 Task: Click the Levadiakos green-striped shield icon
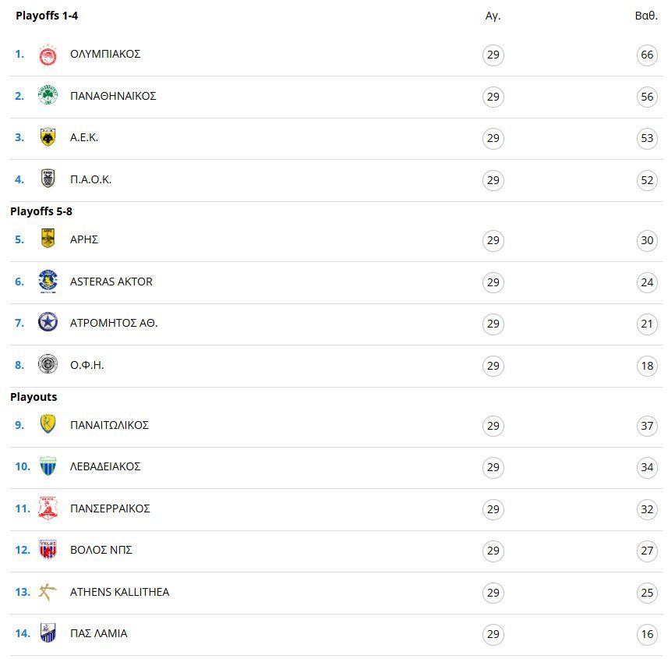[x=48, y=466]
